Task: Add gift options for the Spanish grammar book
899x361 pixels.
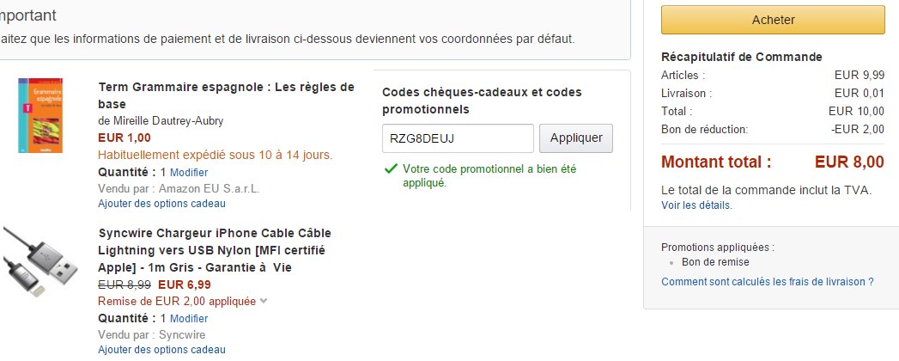Action: (161, 203)
